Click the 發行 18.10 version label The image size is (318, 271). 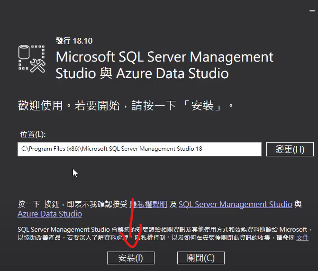[74, 41]
